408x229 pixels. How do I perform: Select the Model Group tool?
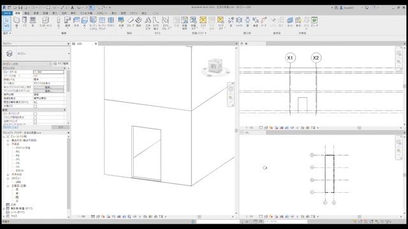166,23
